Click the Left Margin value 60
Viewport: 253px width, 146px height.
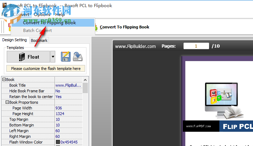[69, 131]
